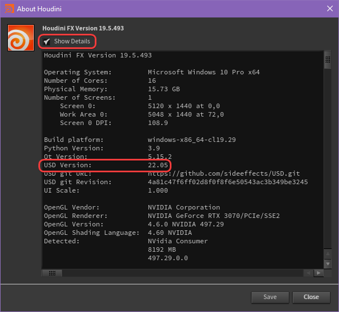Uncheck the Show Details checkbox

pyautogui.click(x=46, y=42)
